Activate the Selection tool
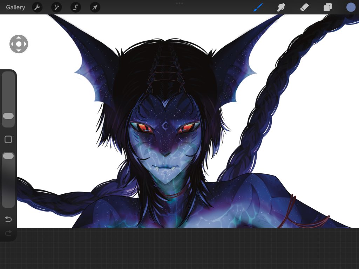The width and height of the screenshot is (359, 269). point(76,7)
